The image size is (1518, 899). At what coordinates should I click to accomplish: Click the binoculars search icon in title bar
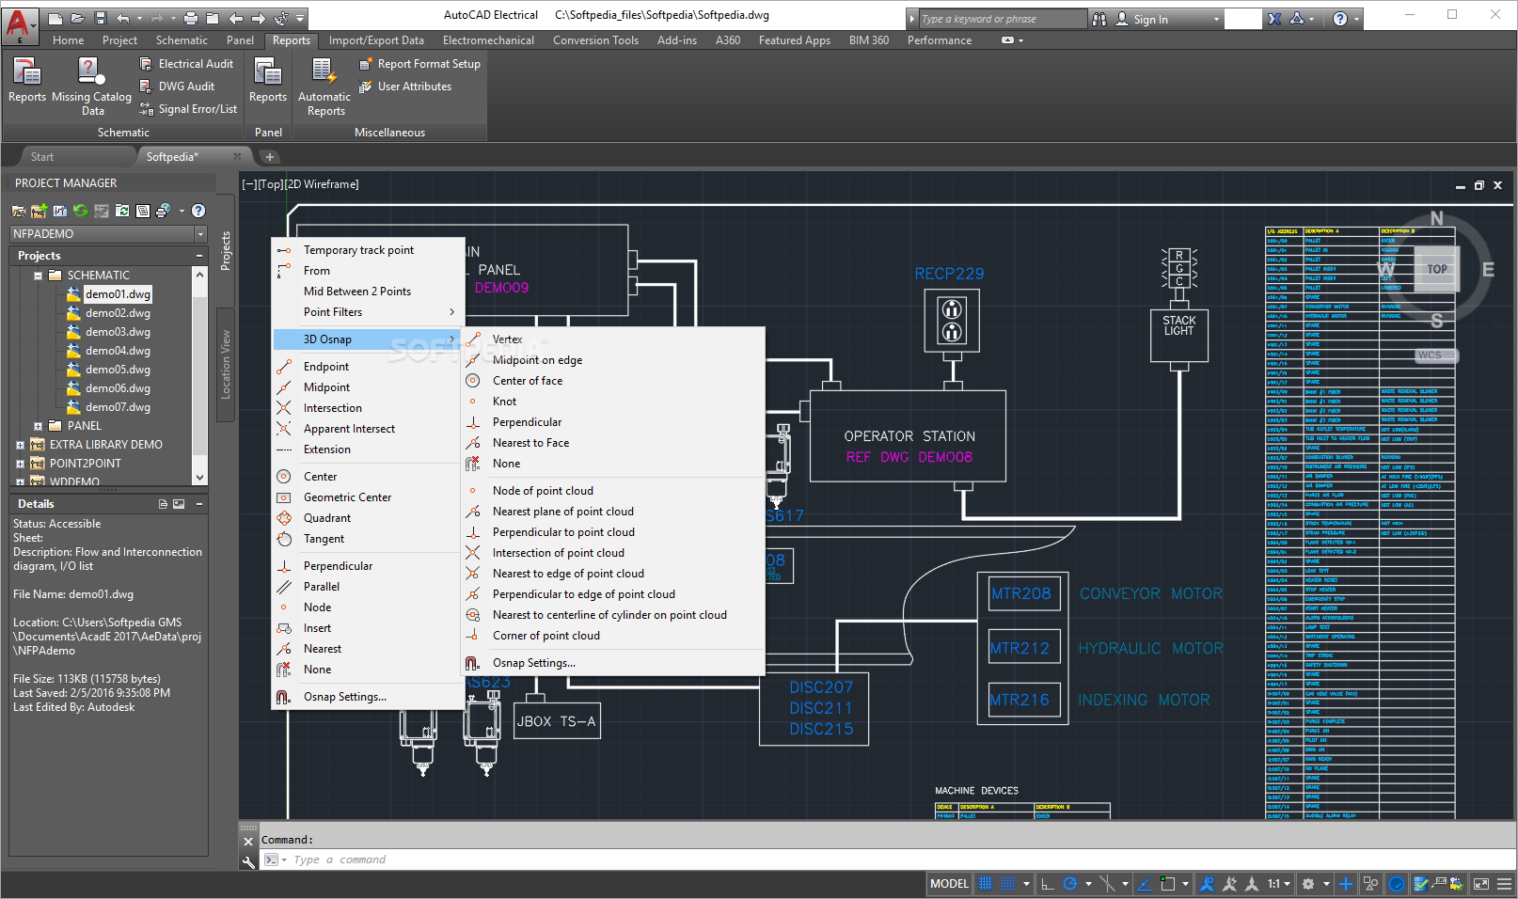coord(1099,19)
